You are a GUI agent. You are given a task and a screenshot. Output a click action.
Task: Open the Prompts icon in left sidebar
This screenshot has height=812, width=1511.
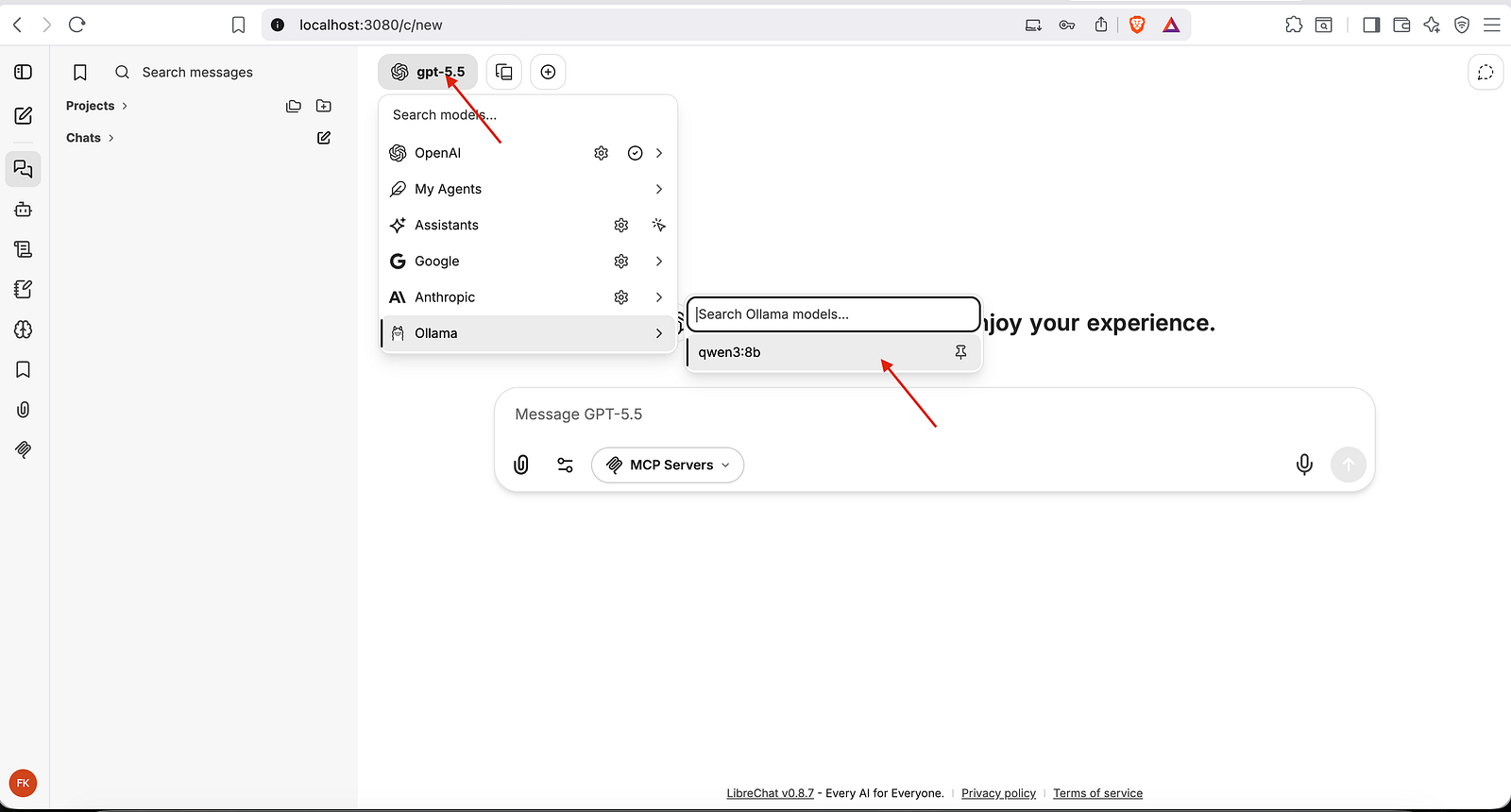24,249
